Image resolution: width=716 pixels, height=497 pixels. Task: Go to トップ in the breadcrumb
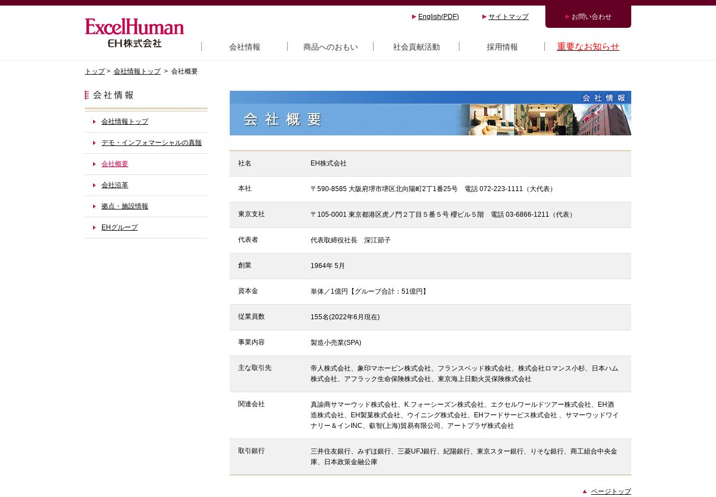[x=95, y=71]
